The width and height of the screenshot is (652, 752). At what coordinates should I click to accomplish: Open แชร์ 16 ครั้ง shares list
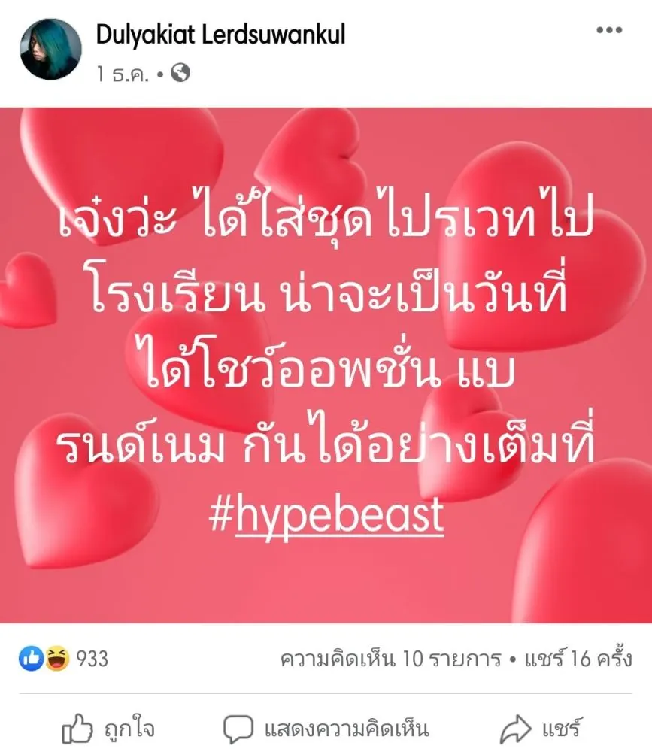coord(578,659)
